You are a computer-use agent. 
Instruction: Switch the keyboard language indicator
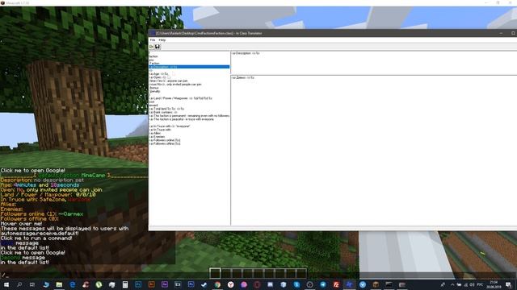480,284
